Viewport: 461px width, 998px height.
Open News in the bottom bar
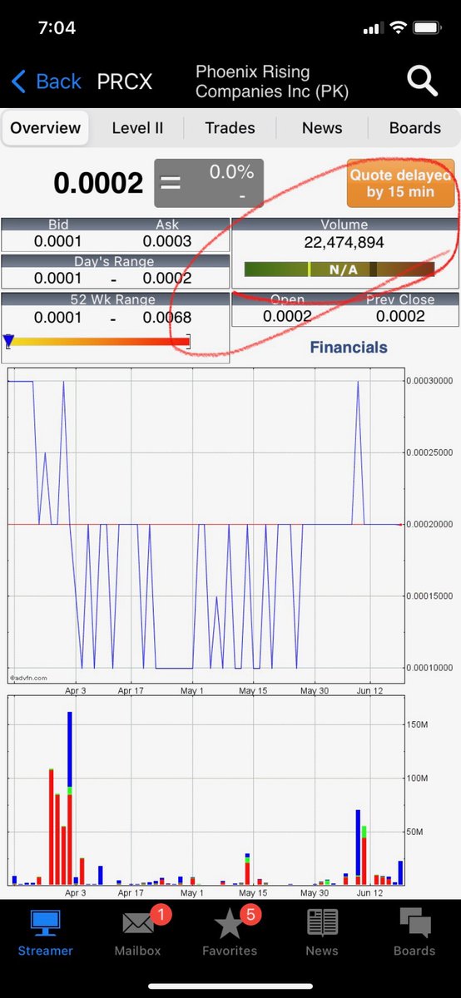tap(322, 933)
